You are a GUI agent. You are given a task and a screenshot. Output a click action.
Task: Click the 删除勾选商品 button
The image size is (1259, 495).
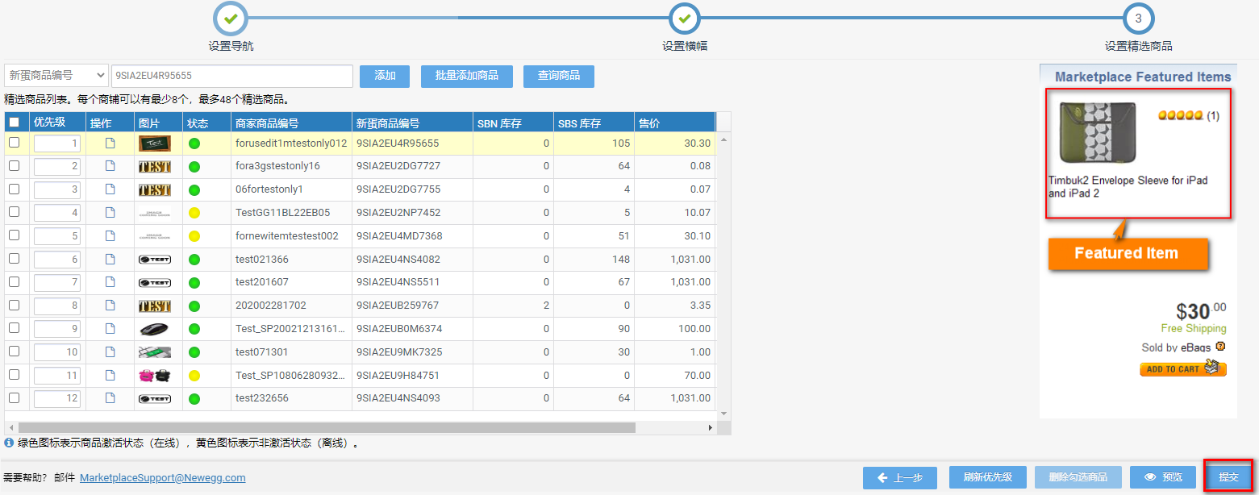click(1077, 477)
